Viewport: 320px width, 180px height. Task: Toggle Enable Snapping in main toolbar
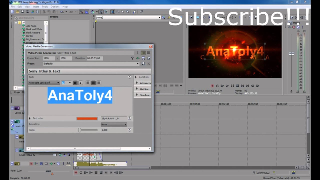(x=81, y=11)
